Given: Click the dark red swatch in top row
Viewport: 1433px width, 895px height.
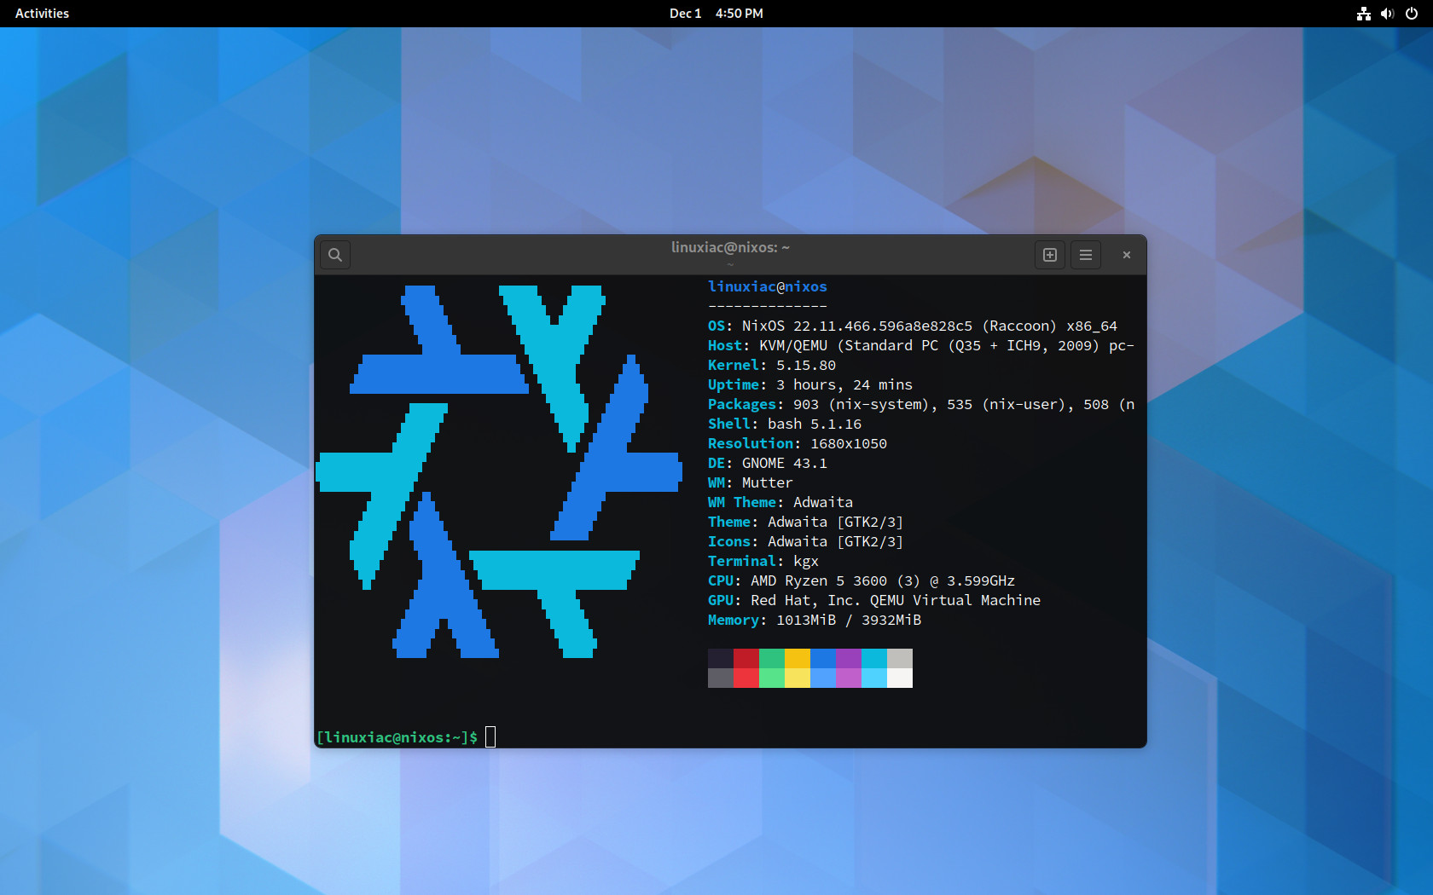Looking at the screenshot, I should 746,658.
